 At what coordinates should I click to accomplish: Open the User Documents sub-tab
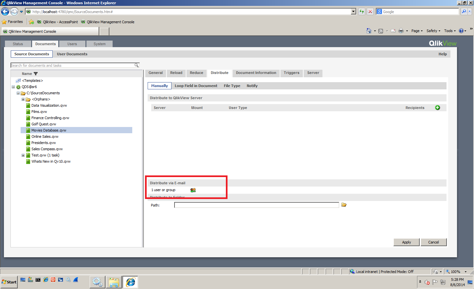72,54
